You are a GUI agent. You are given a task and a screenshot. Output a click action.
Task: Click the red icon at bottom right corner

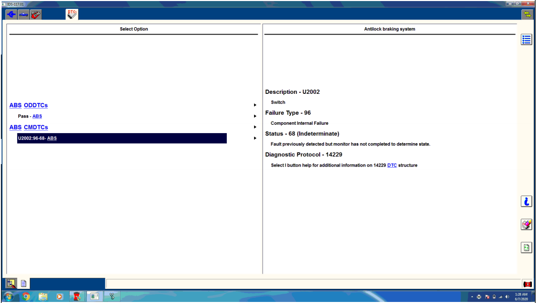pos(527,284)
